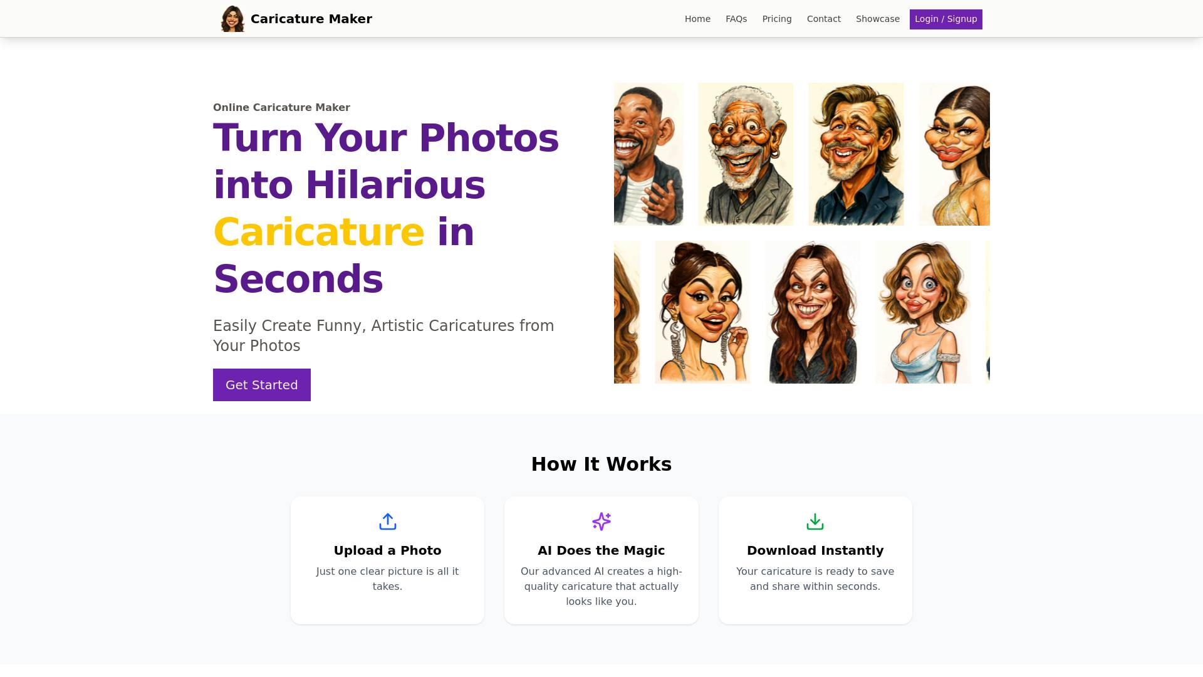Click the Caricature Maker logo avatar
The image size is (1203, 677).
click(x=232, y=19)
